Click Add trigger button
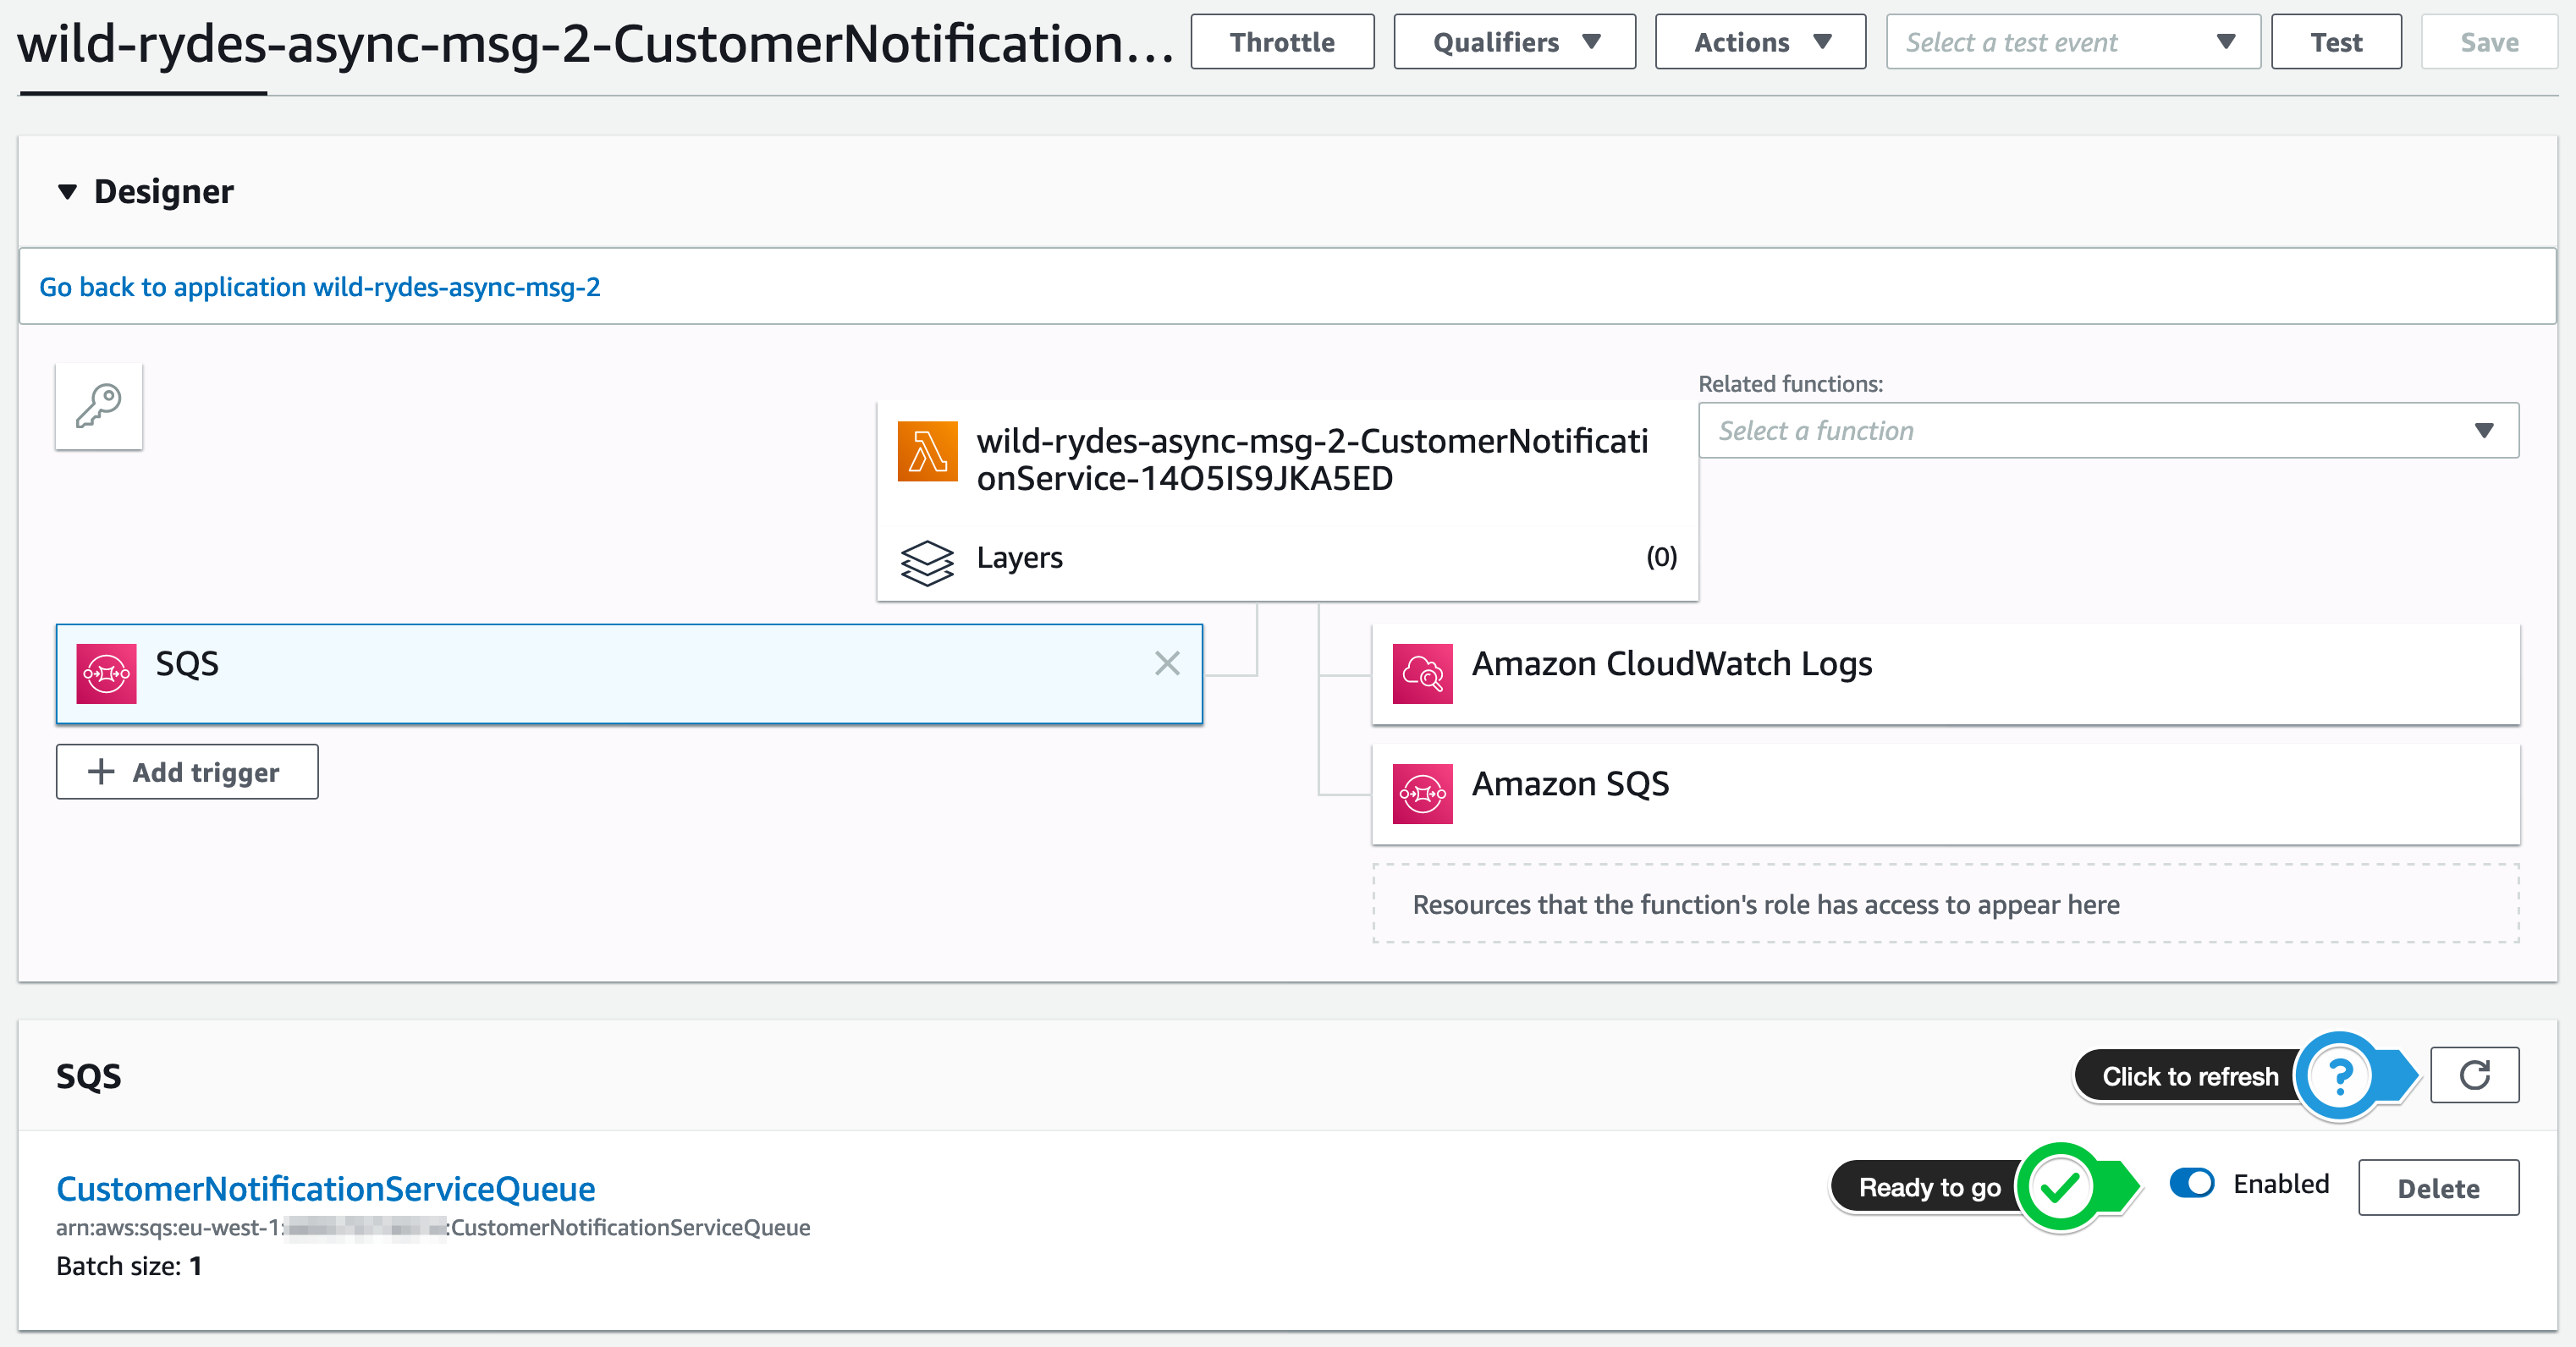This screenshot has width=2576, height=1347. [187, 772]
